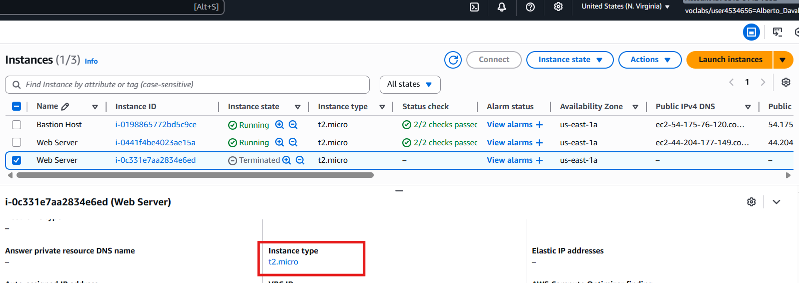Image resolution: width=799 pixels, height=283 pixels.
Task: Open the CloudShell terminal icon
Action: click(x=474, y=7)
